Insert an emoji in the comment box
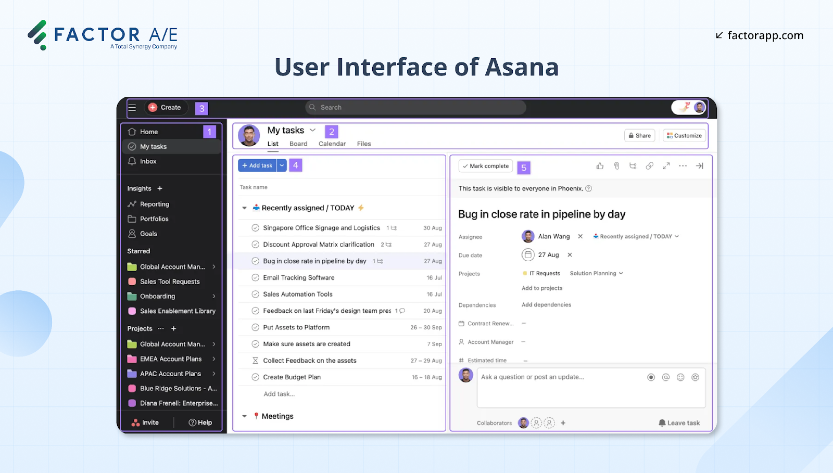Viewport: 833px width, 473px height. click(x=680, y=377)
